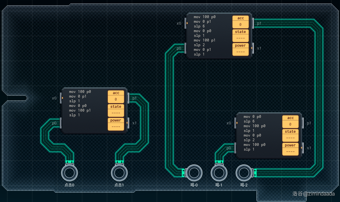
Task: Click "mov 100 p0" first line in top microcontroller
Action: pos(204,17)
